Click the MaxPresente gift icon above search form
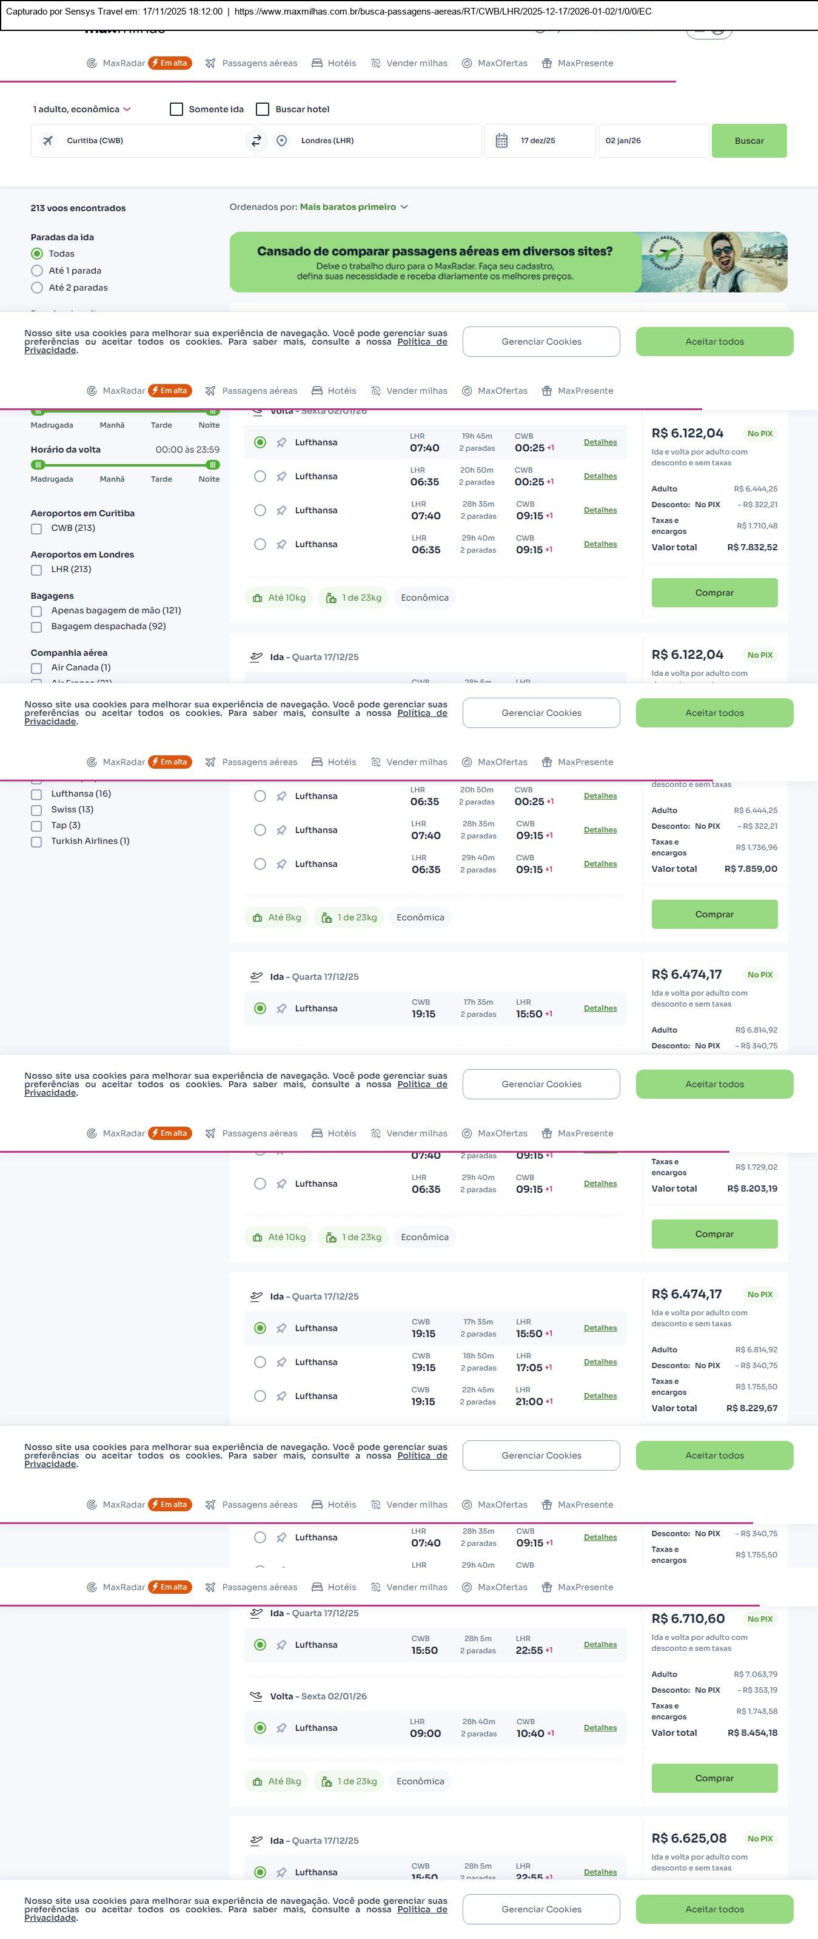Viewport: 818px width, 1939px height. (x=547, y=63)
